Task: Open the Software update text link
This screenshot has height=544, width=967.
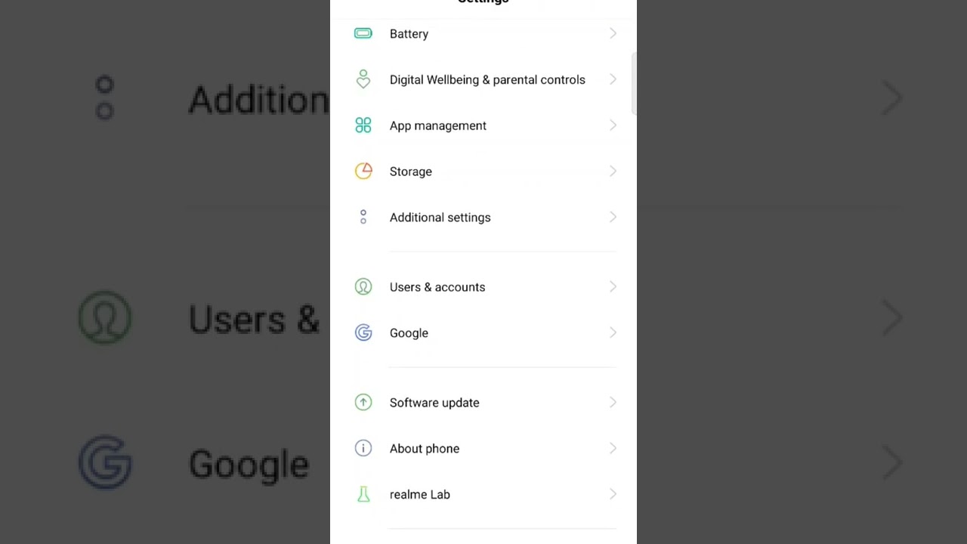Action: (434, 403)
